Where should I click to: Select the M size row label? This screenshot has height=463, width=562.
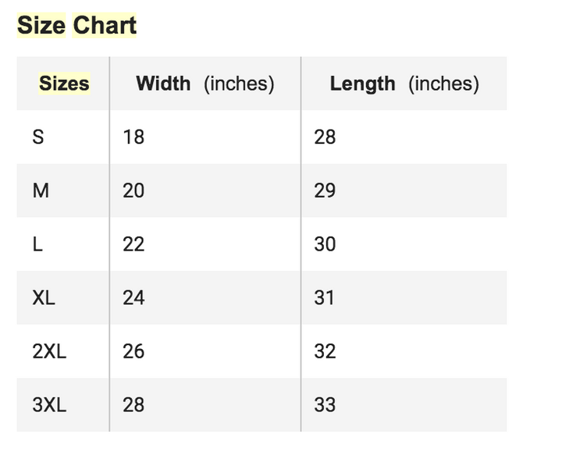tap(41, 191)
